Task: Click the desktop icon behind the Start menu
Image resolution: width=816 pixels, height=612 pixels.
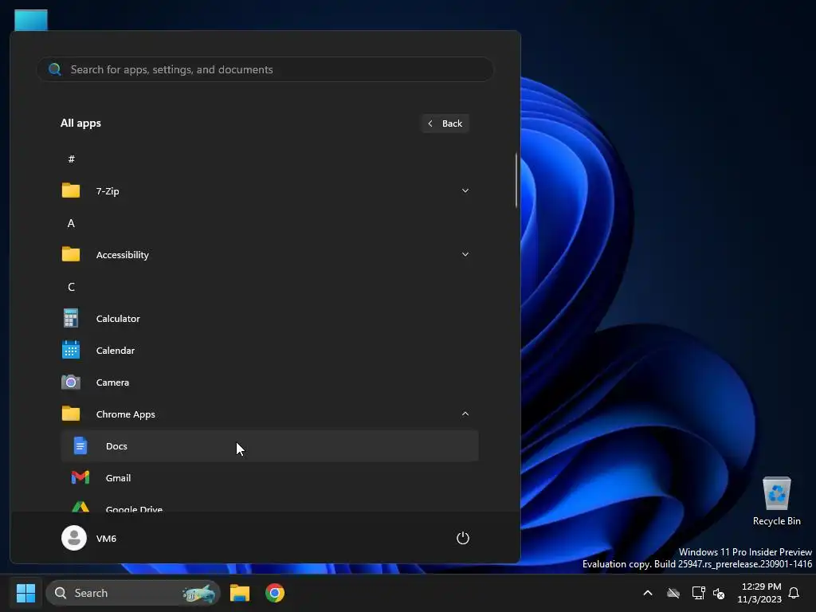Action: point(31,20)
